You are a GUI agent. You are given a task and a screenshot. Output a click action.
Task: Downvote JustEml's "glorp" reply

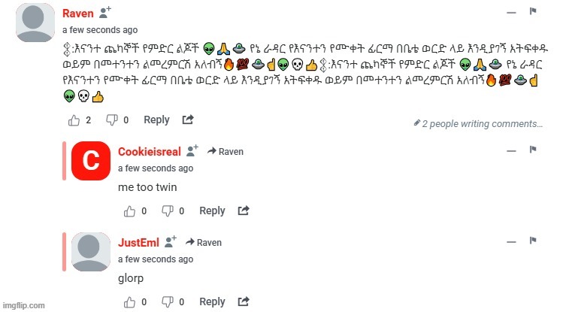tap(167, 301)
